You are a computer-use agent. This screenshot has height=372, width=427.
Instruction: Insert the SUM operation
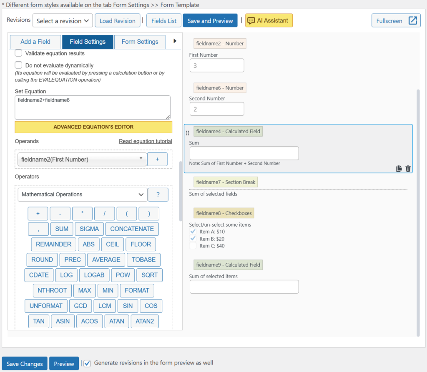62,229
